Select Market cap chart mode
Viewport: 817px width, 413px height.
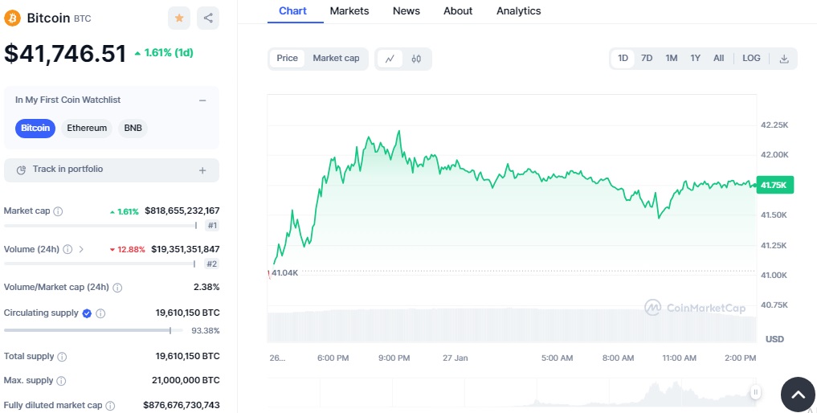[x=336, y=59]
